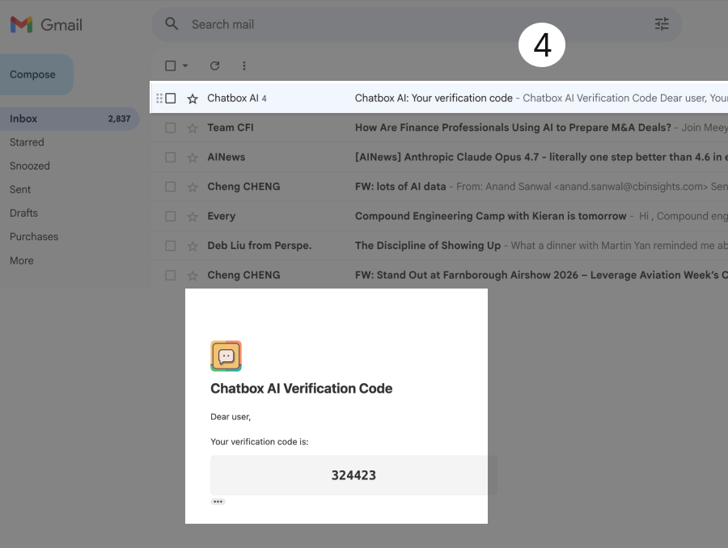Star the Deb Liu from Perspe. email

[x=193, y=246]
